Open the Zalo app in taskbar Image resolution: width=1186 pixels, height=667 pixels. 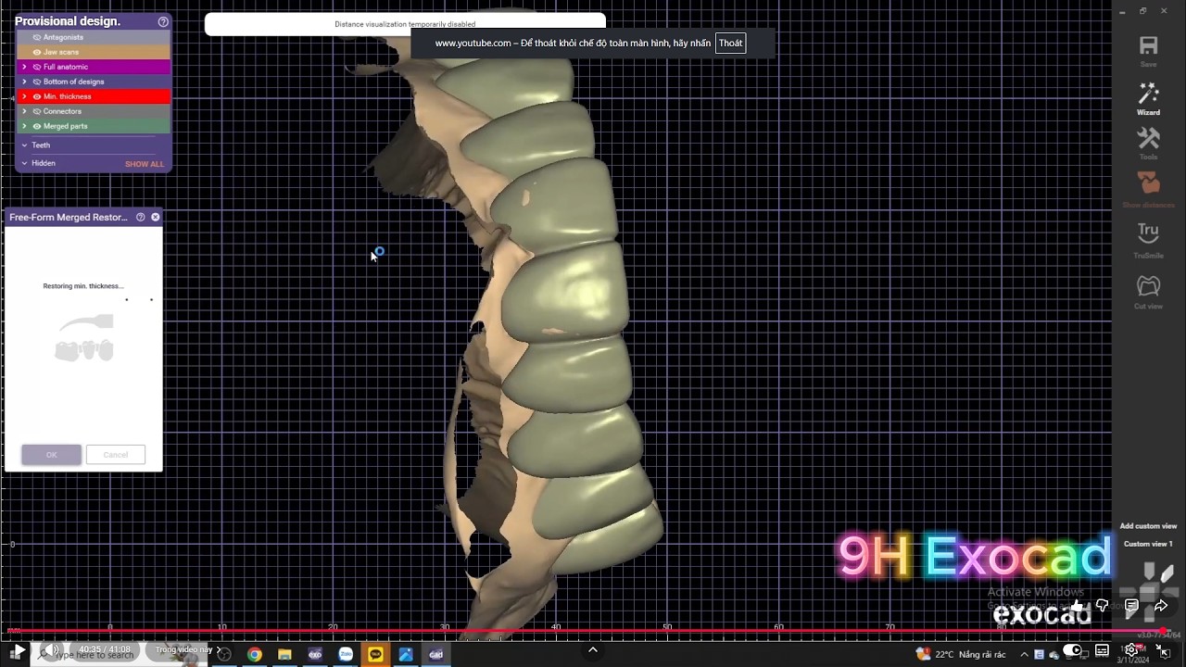tap(346, 654)
